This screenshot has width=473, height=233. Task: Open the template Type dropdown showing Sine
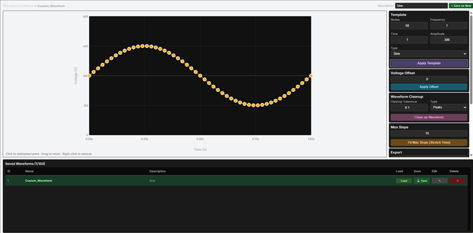[x=429, y=54]
